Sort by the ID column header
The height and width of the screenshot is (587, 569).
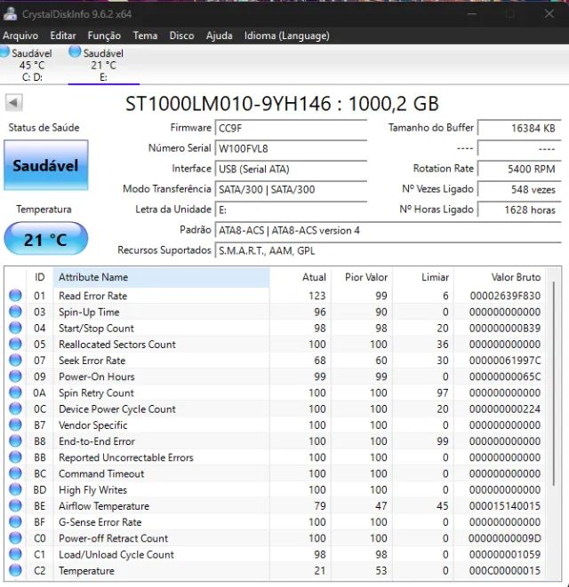39,277
